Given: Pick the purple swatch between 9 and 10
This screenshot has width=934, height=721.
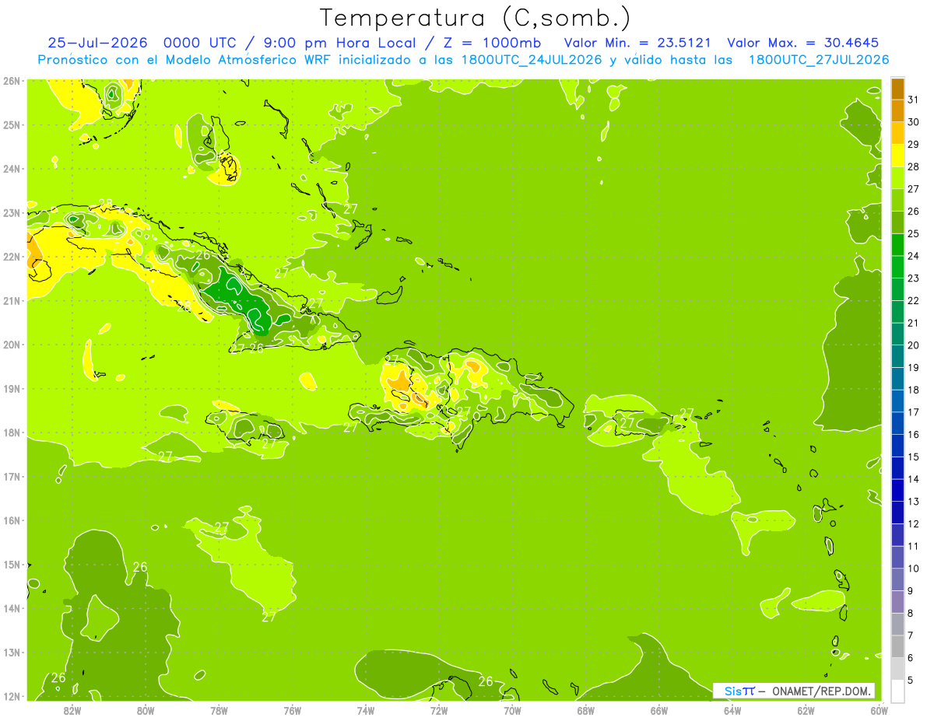Looking at the screenshot, I should [897, 579].
